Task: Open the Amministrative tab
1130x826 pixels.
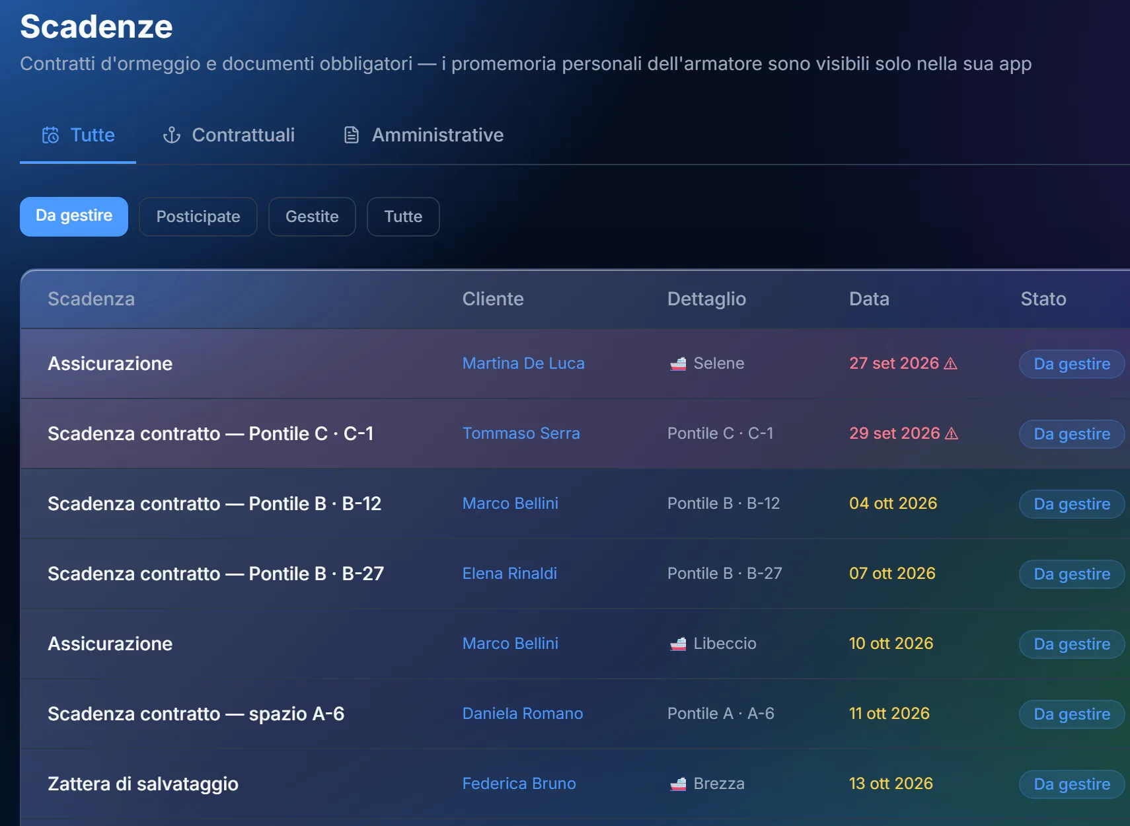Action: click(x=424, y=135)
